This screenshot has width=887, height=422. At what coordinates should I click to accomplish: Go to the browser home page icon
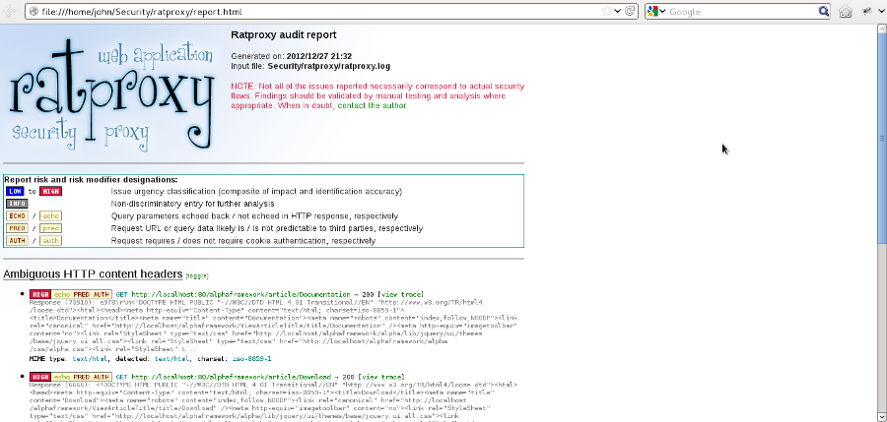pos(846,12)
